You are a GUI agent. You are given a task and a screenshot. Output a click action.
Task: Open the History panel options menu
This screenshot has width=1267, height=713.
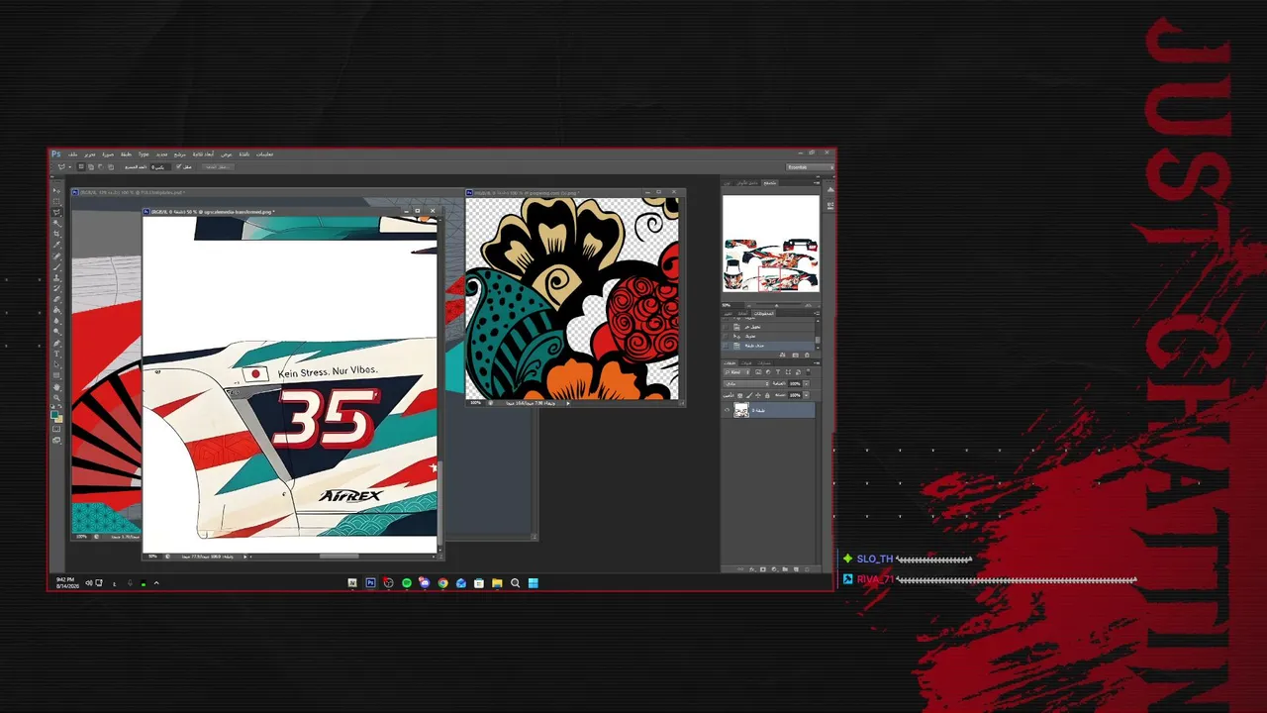pos(816,314)
